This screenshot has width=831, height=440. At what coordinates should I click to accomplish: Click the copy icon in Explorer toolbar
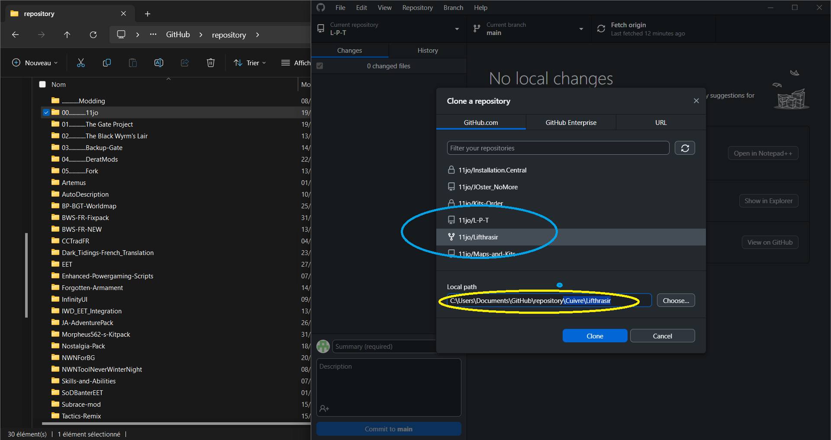coord(107,63)
